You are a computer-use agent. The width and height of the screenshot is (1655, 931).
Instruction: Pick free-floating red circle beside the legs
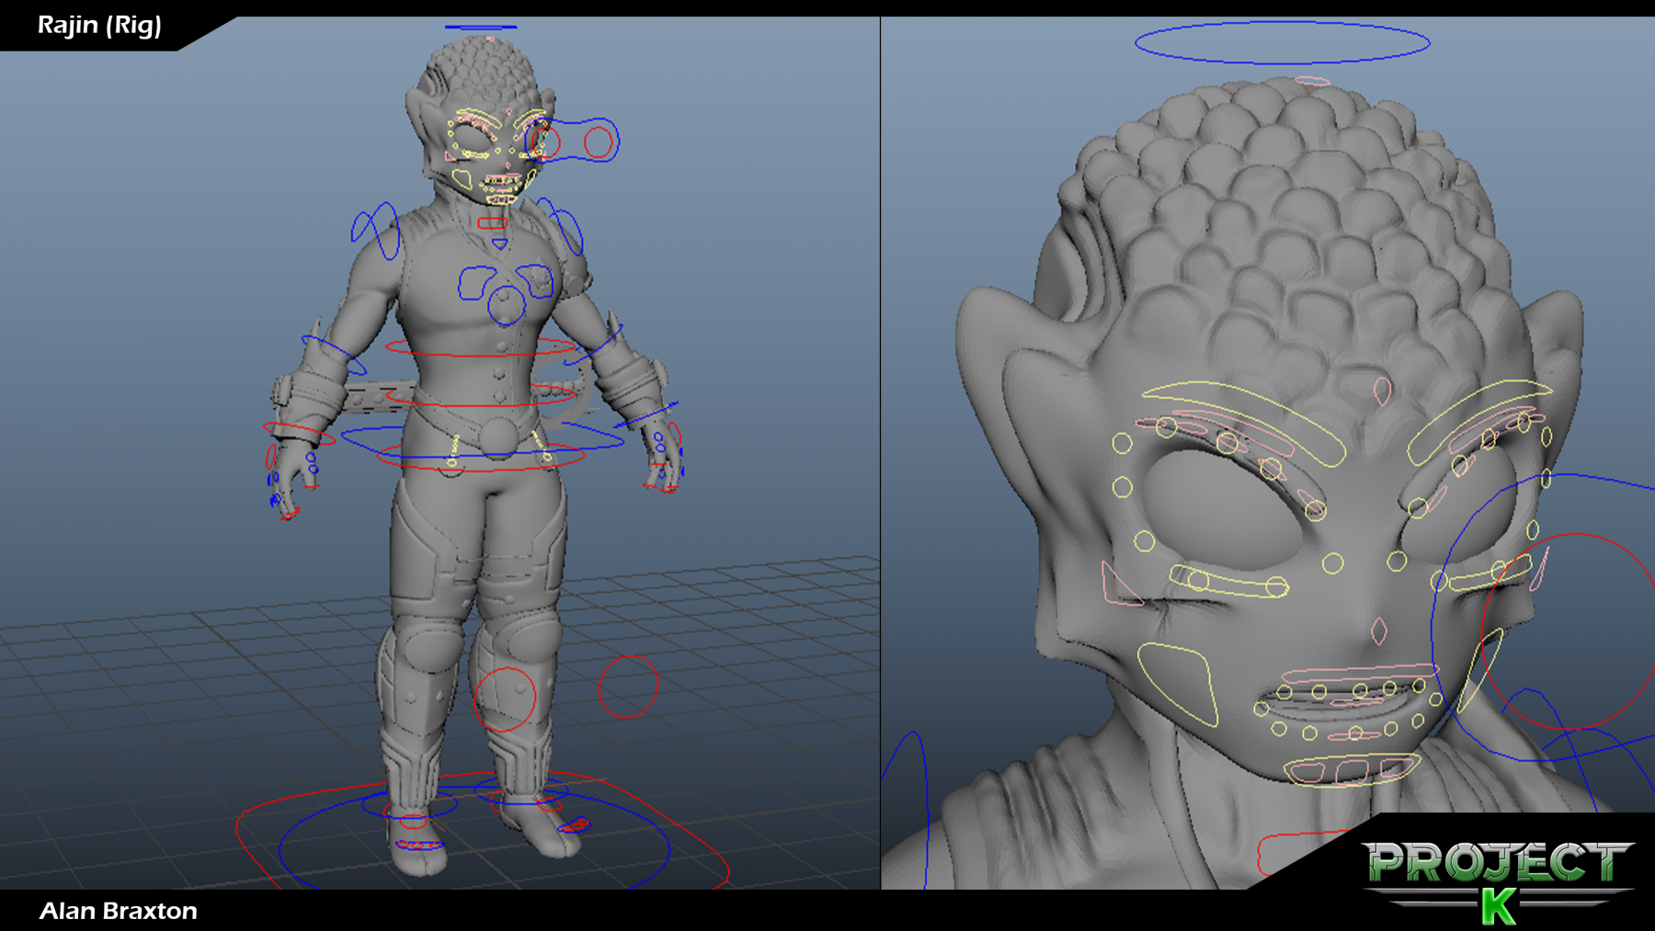629,687
